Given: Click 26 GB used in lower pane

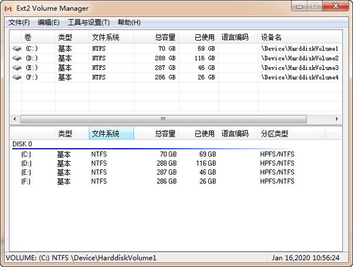Looking at the screenshot, I should tap(208, 181).
